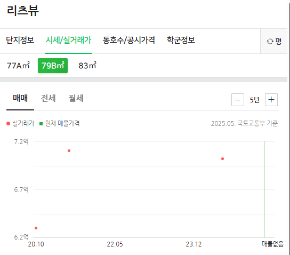Click the 리츠뷰 complex title
290x255 pixels.
point(23,11)
